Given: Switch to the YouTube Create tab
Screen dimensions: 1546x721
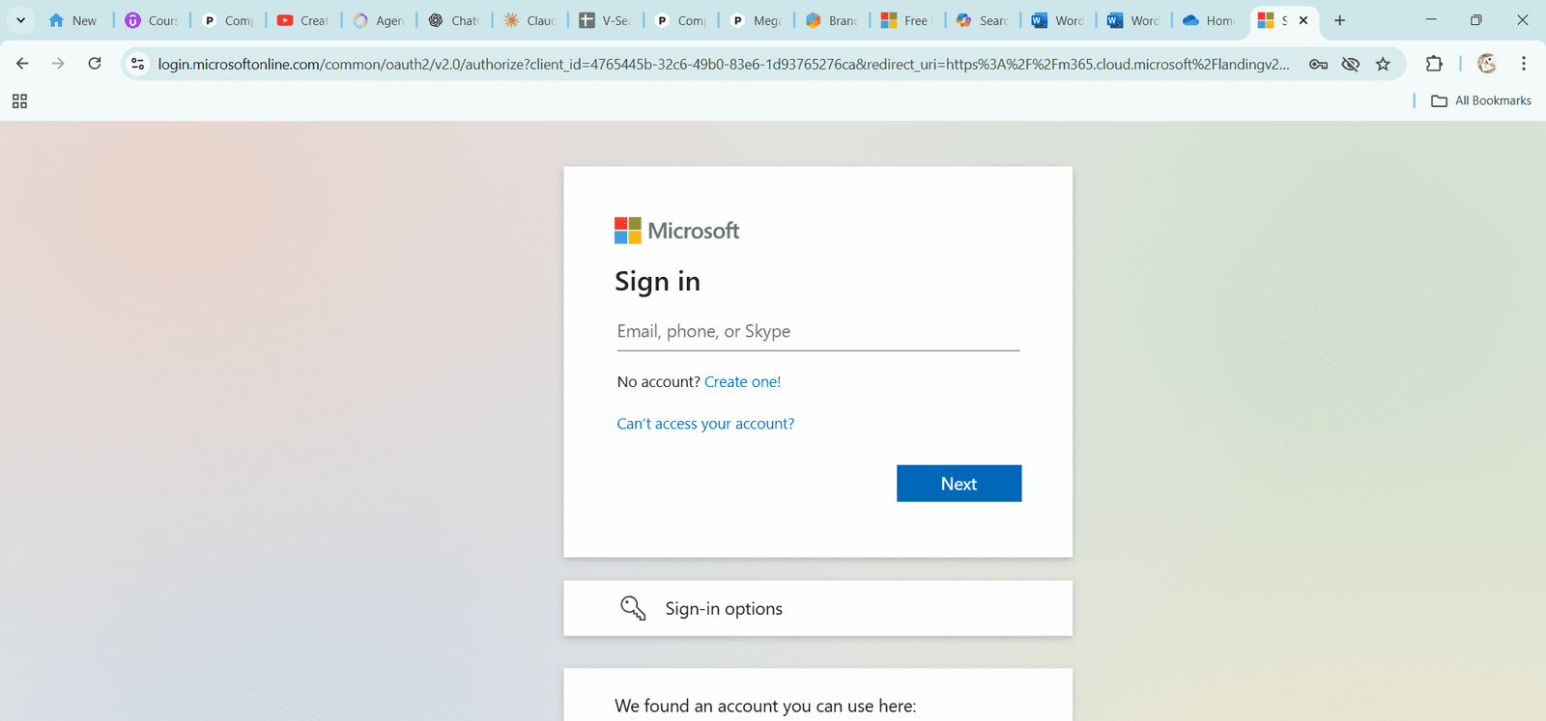Looking at the screenshot, I should coord(303,20).
